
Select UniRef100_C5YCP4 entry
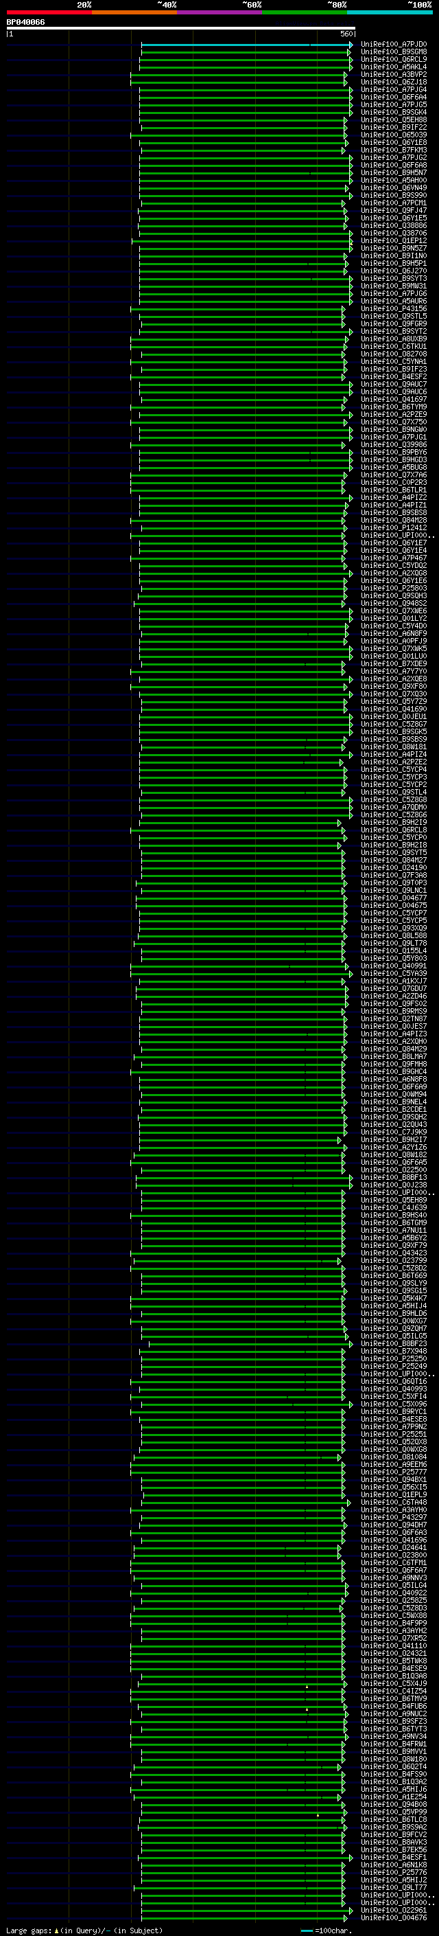click(x=394, y=770)
